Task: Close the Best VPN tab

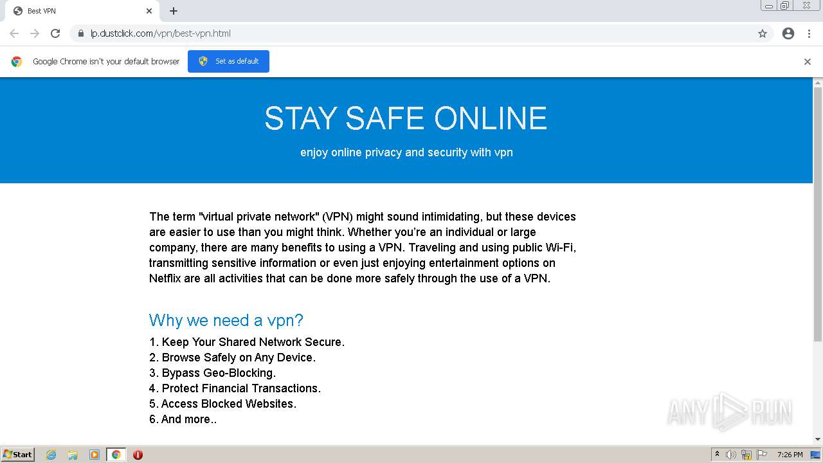Action: [149, 11]
